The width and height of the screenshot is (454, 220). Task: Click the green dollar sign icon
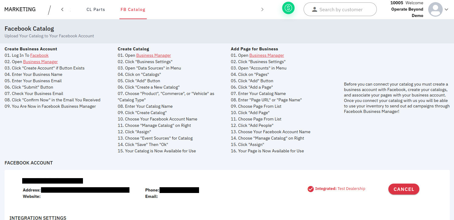[x=288, y=8]
